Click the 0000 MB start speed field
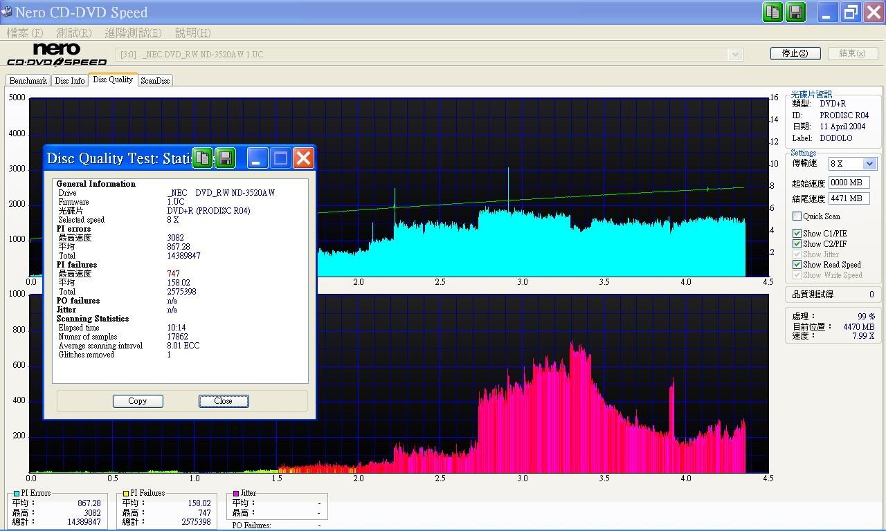Viewport: 886px width, 531px height. tap(849, 183)
